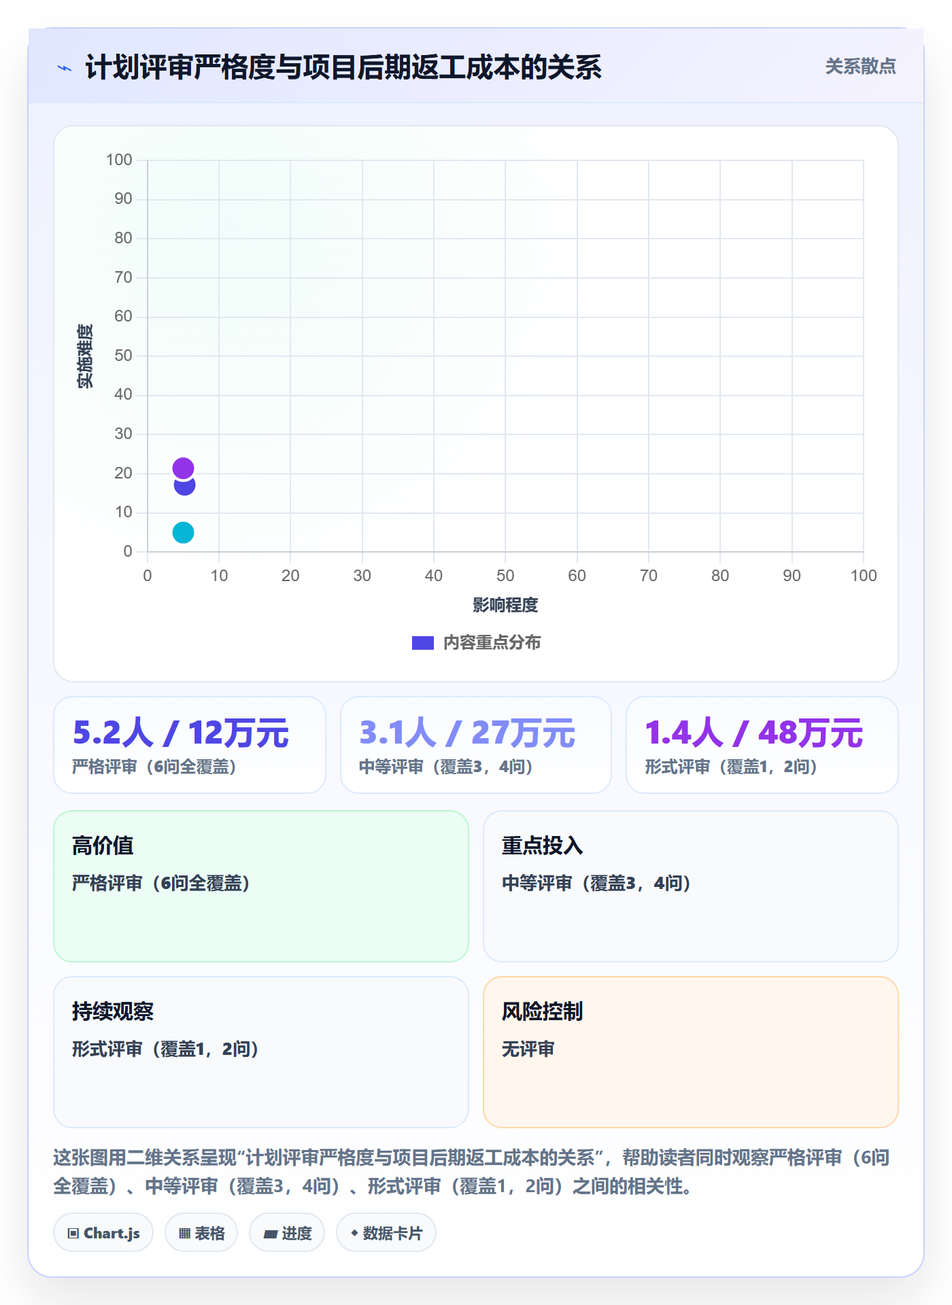Click the cyan scatter point near 5
Image resolution: width=952 pixels, height=1305 pixels.
tap(183, 532)
